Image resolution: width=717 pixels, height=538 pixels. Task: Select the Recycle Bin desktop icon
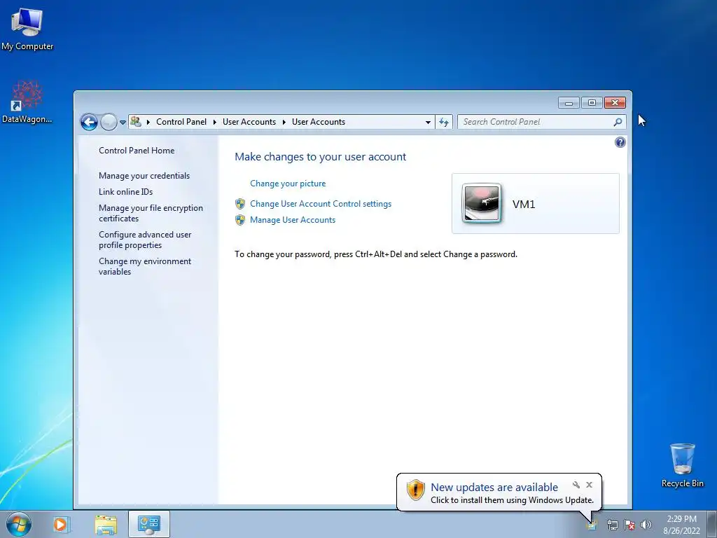pyautogui.click(x=682, y=466)
